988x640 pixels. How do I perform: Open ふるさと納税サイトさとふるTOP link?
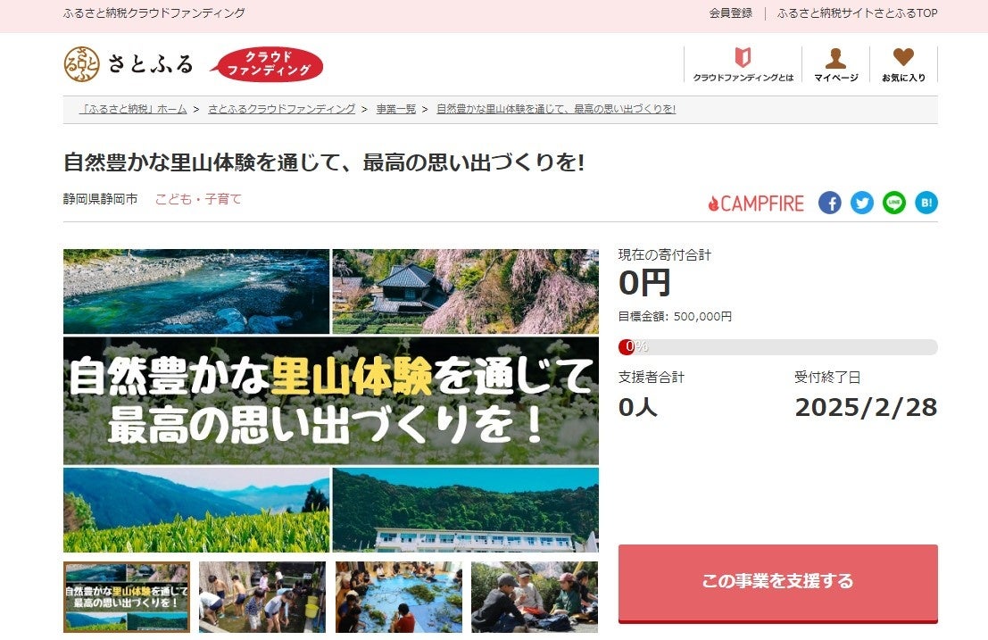click(858, 12)
